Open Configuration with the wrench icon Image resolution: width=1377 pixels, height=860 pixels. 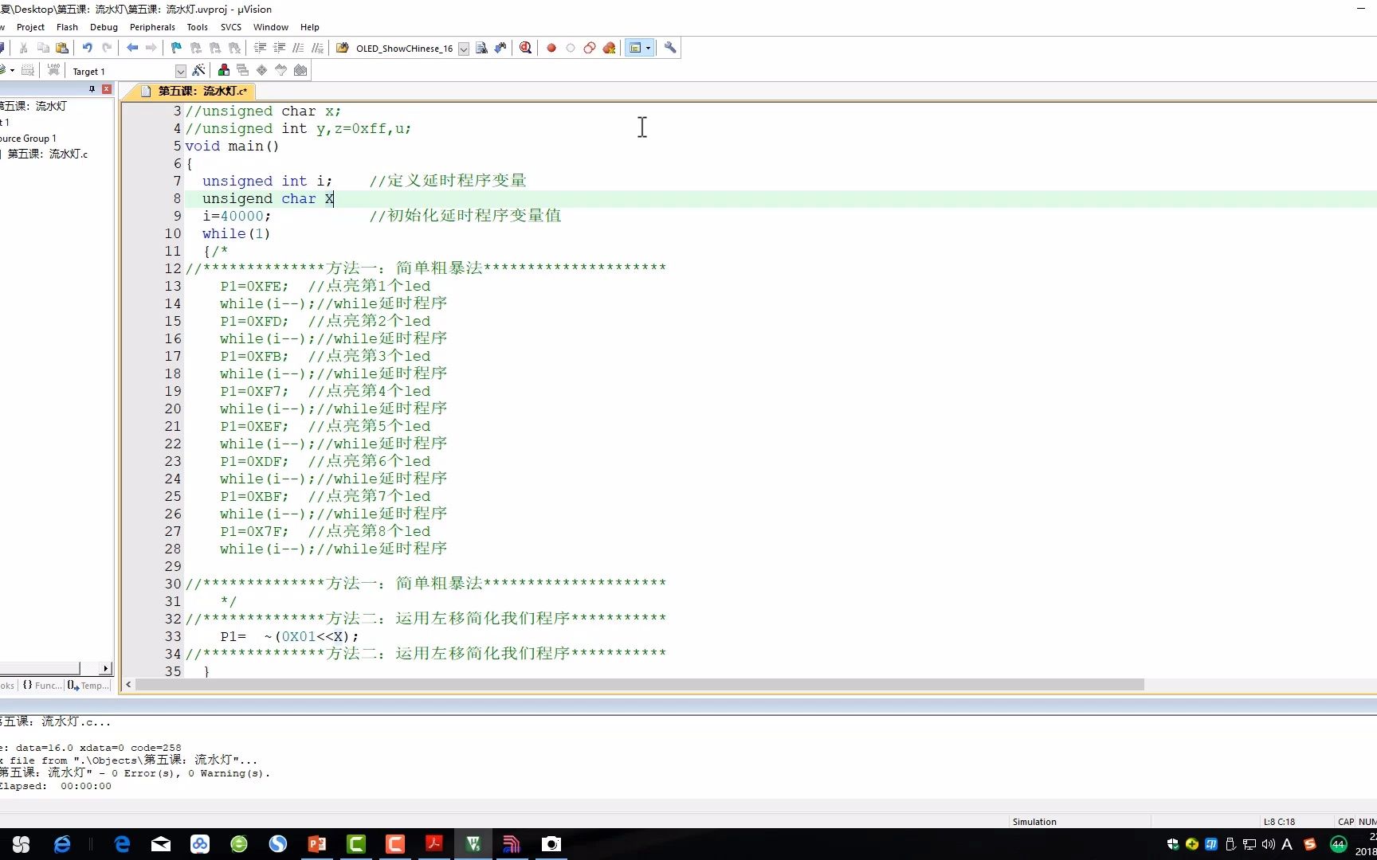tap(670, 48)
